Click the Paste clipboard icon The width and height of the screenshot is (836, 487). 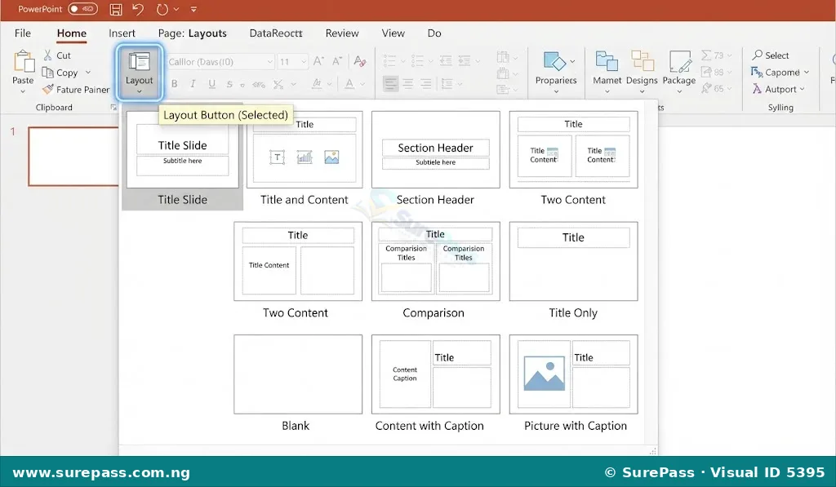pyautogui.click(x=23, y=61)
